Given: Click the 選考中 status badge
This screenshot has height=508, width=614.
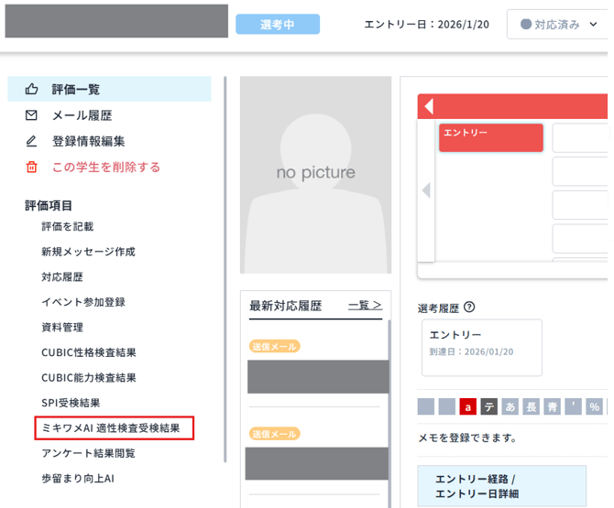Looking at the screenshot, I should point(278,25).
